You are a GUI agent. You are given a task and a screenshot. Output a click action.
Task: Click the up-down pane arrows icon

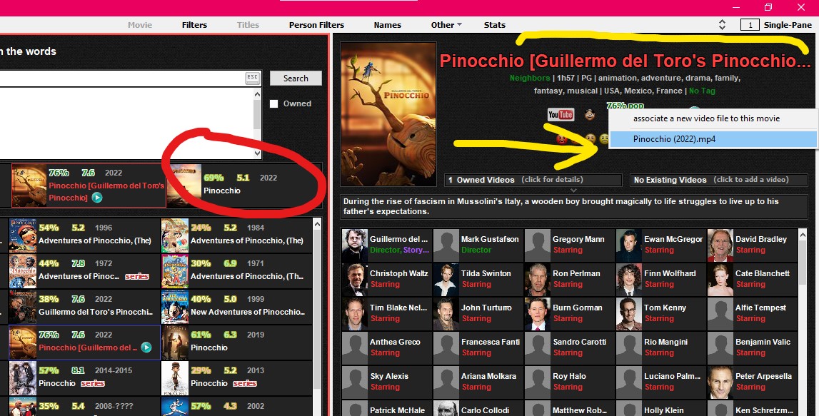(x=722, y=24)
